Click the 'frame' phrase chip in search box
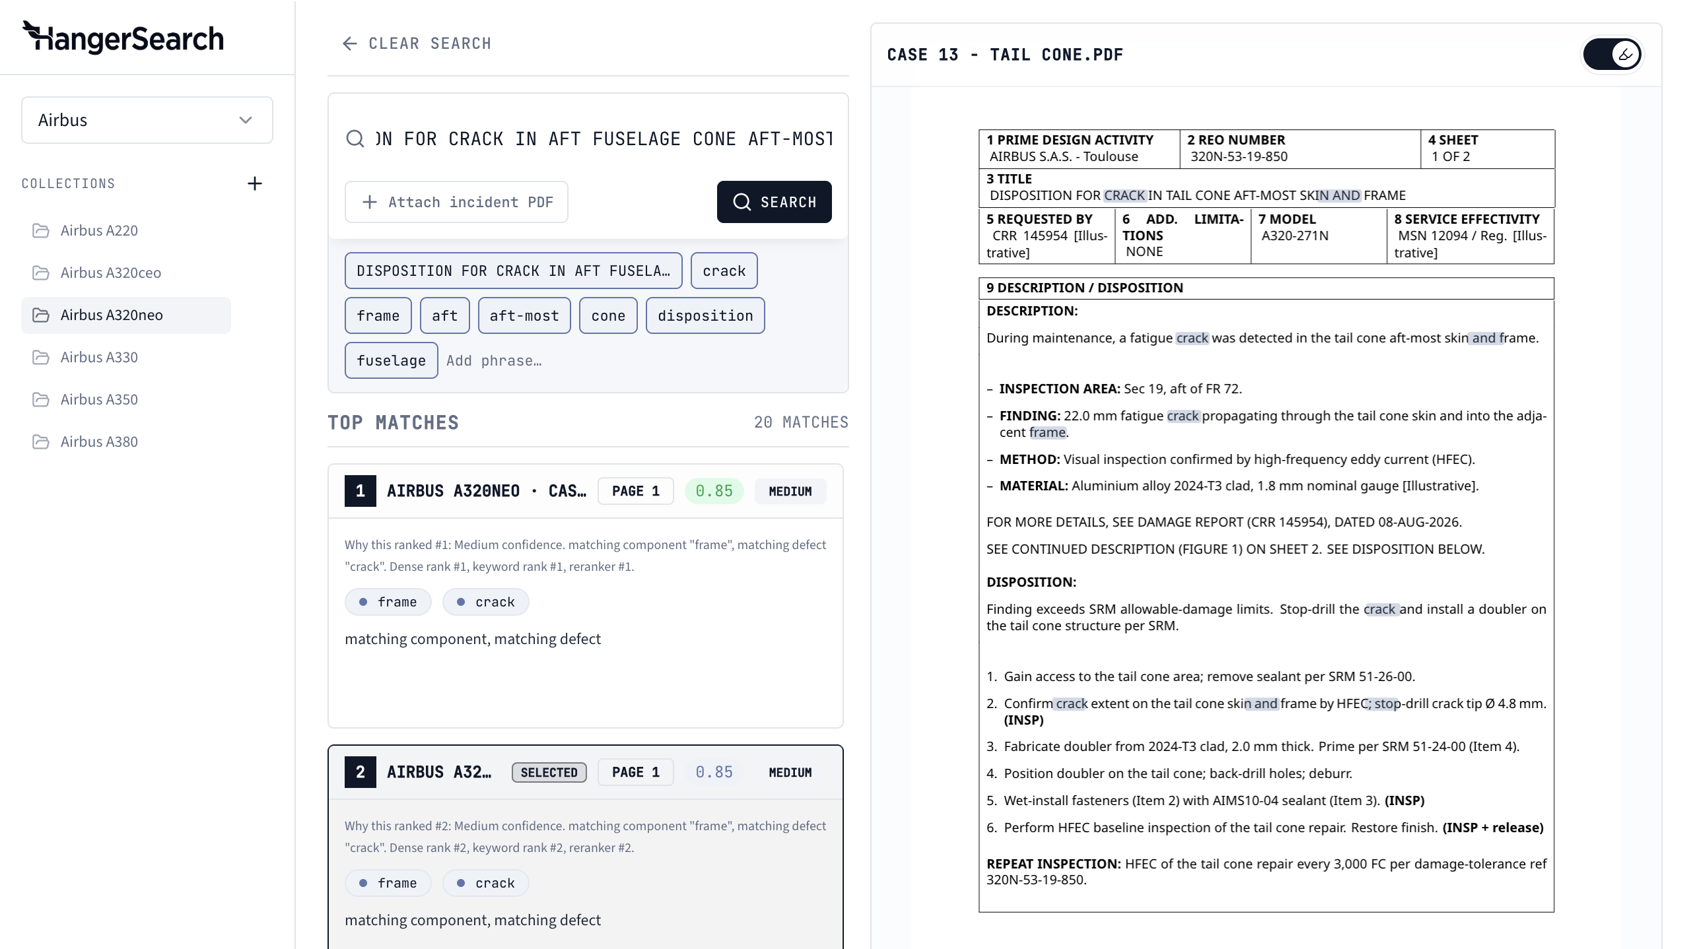Screen dimensions: 1693x949 (378, 315)
